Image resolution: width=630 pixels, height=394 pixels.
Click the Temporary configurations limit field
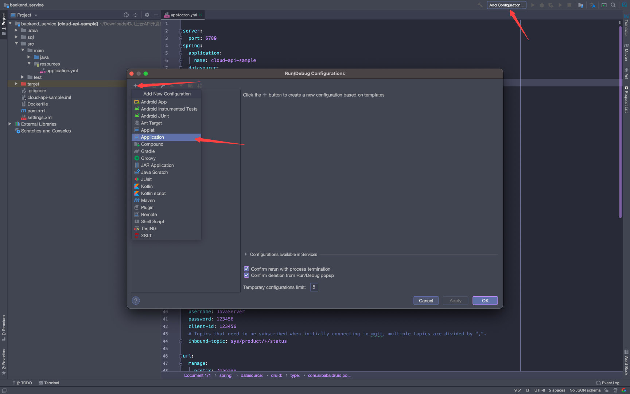click(314, 287)
